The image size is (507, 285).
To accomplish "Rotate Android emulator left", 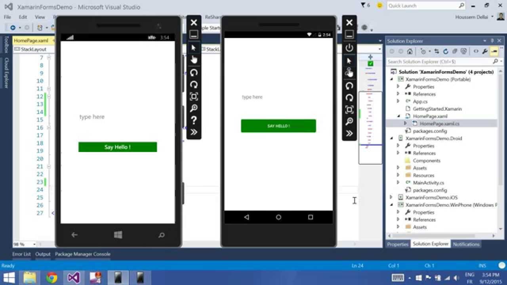I will click(349, 86).
